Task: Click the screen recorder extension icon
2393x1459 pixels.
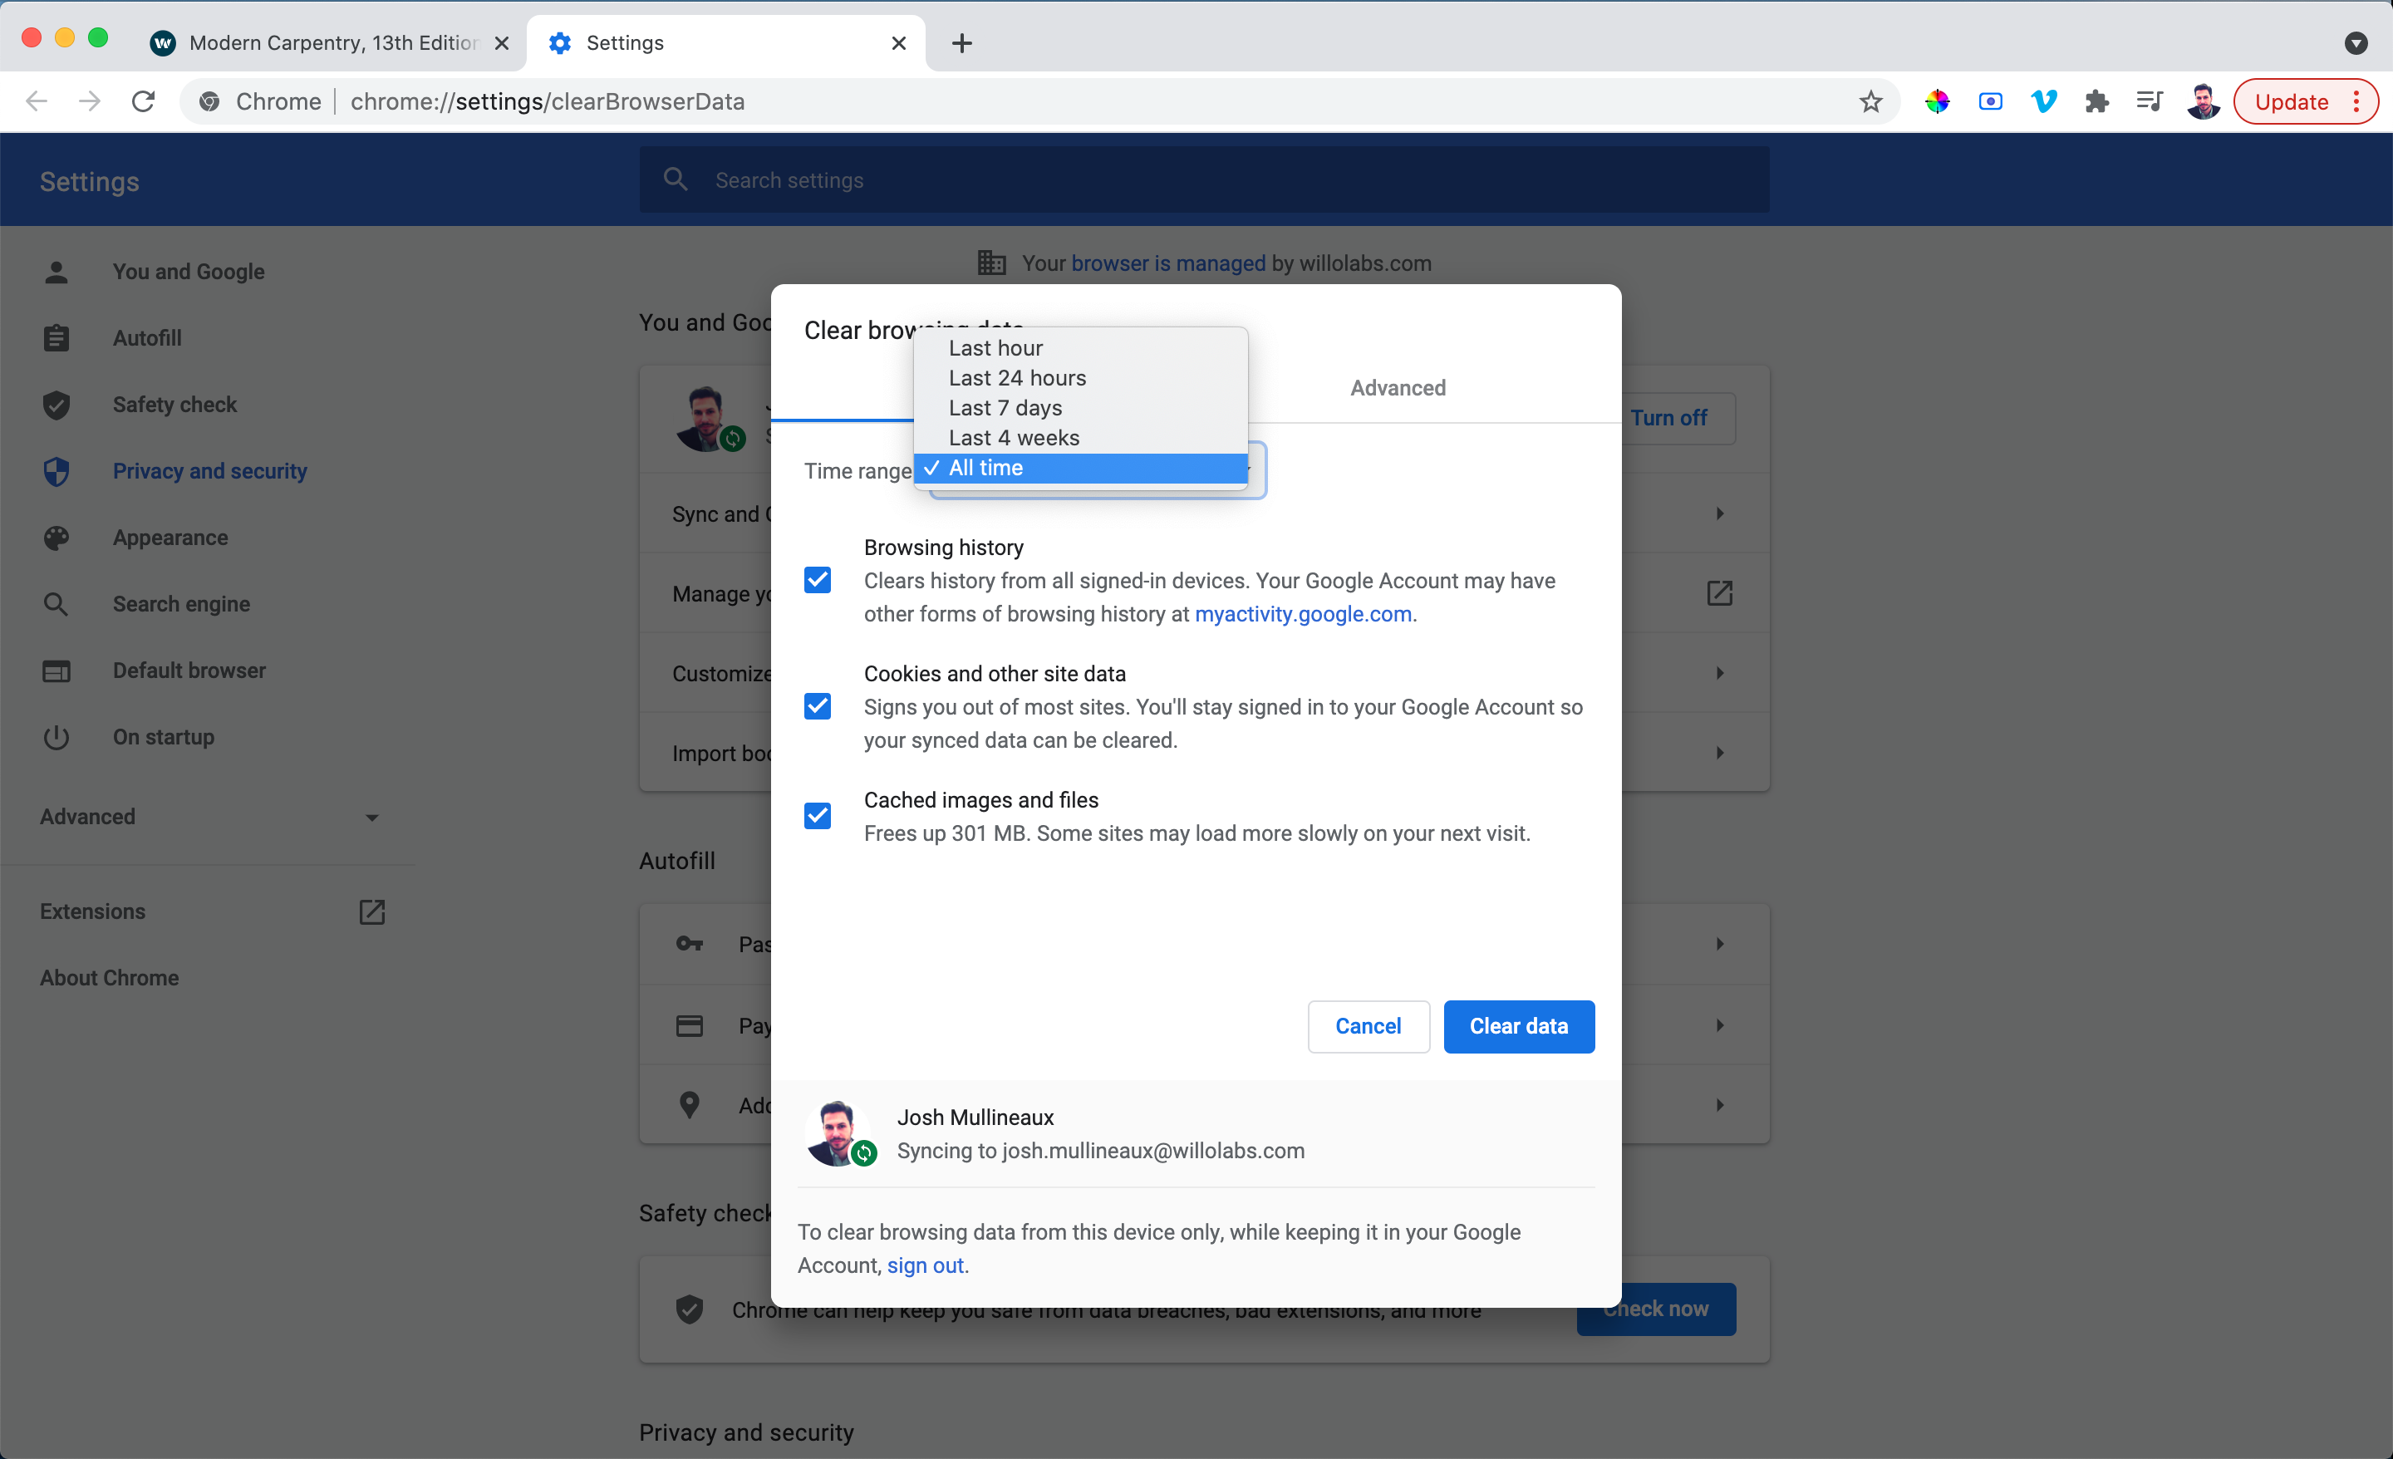Action: point(1990,101)
